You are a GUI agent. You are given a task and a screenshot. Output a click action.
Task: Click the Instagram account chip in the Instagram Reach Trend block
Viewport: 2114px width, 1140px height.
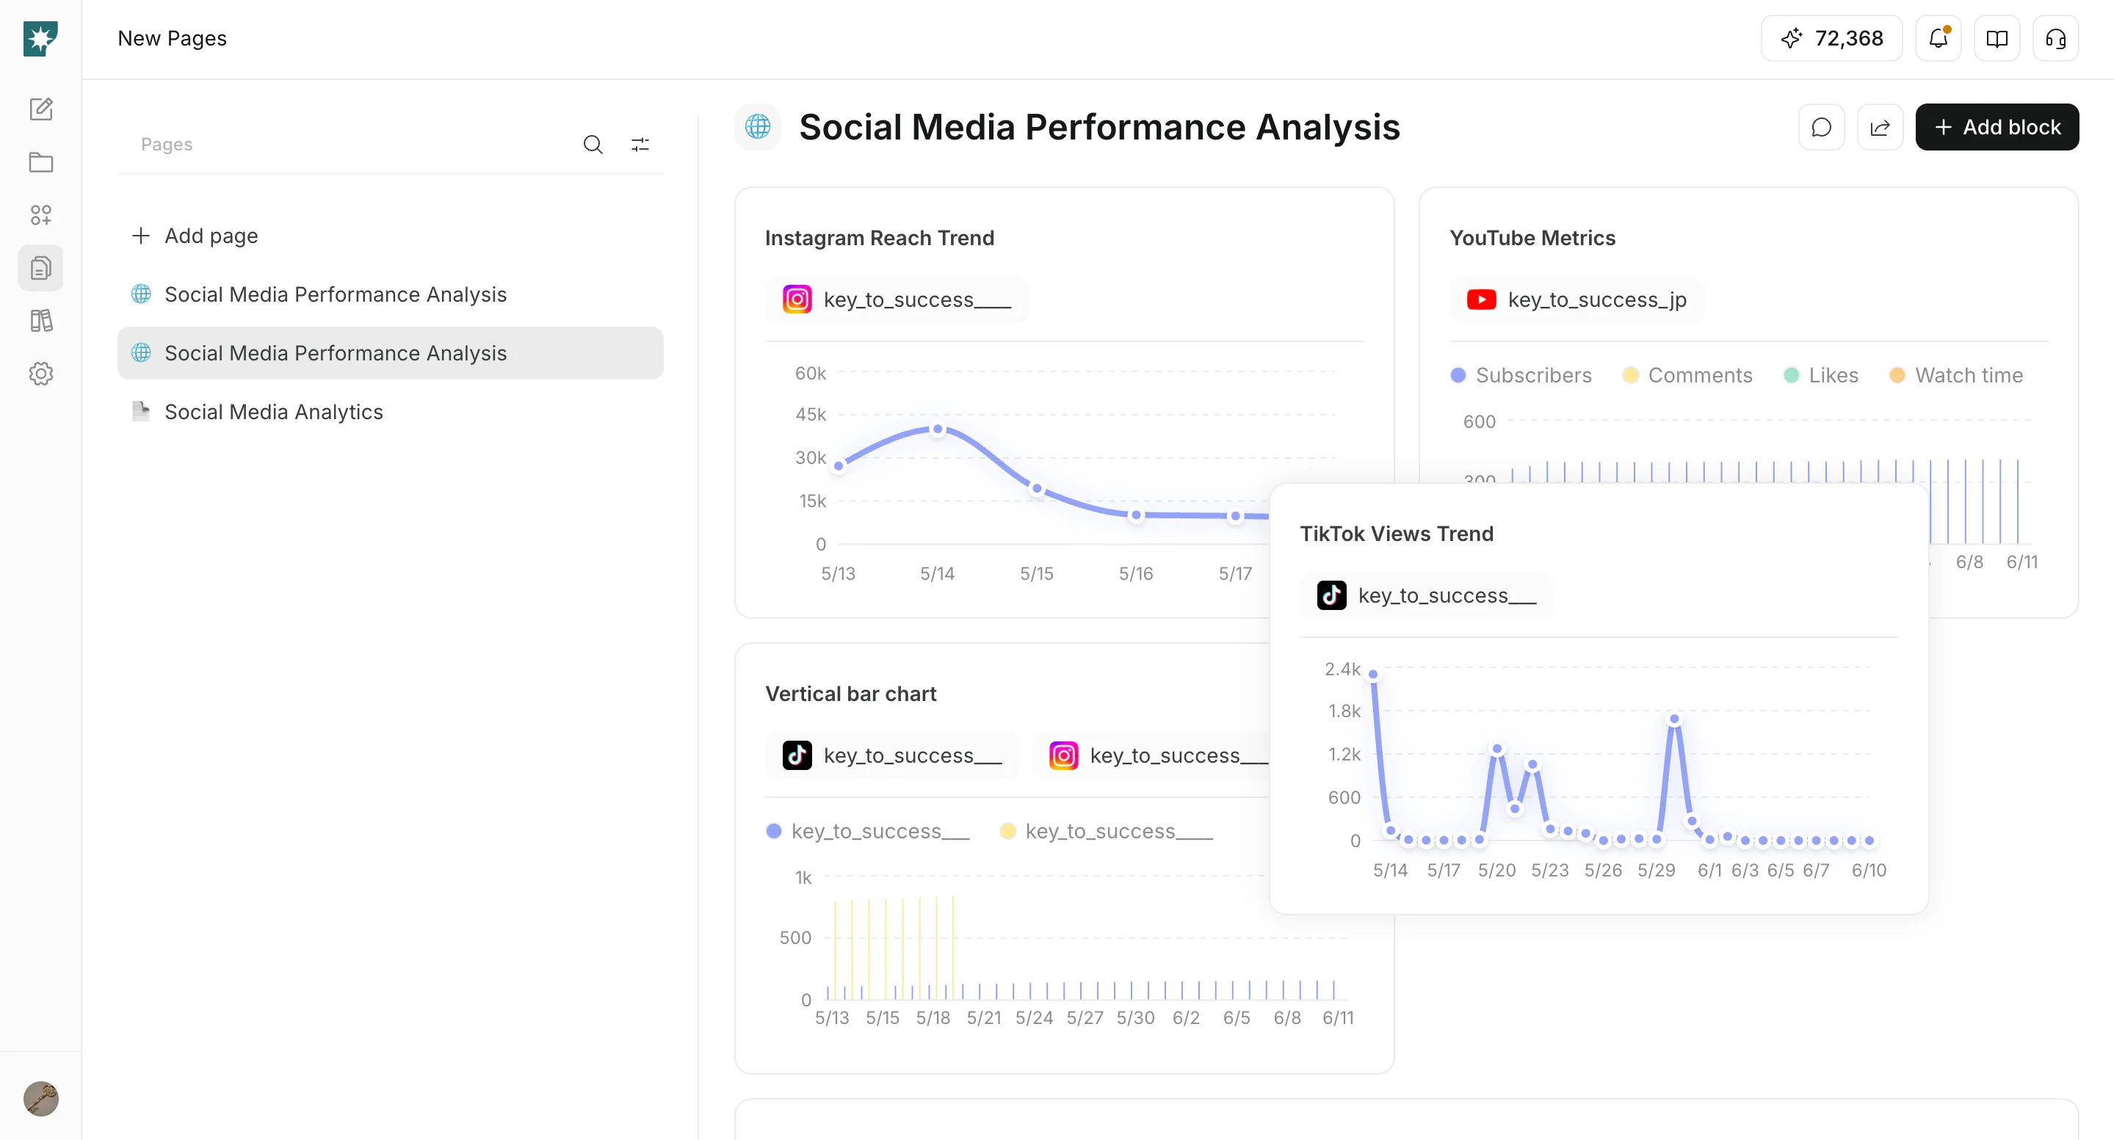point(897,300)
